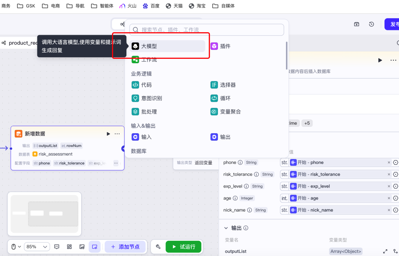The height and width of the screenshot is (256, 399).
Task: Pick the 意图识别 intent node
Action: point(147,98)
